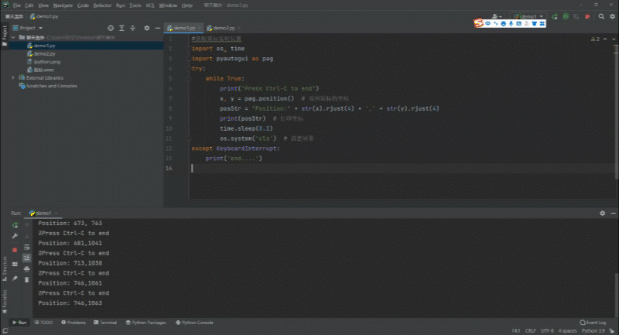Image resolution: width=619 pixels, height=335 pixels.
Task: Click the tool window quick access icon
Action: pyautogui.click(x=5, y=330)
